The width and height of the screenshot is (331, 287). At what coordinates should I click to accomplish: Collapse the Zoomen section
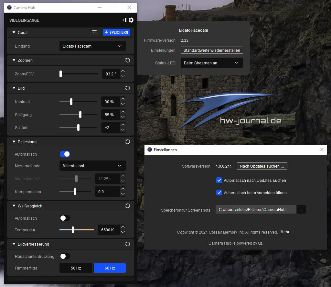click(14, 60)
